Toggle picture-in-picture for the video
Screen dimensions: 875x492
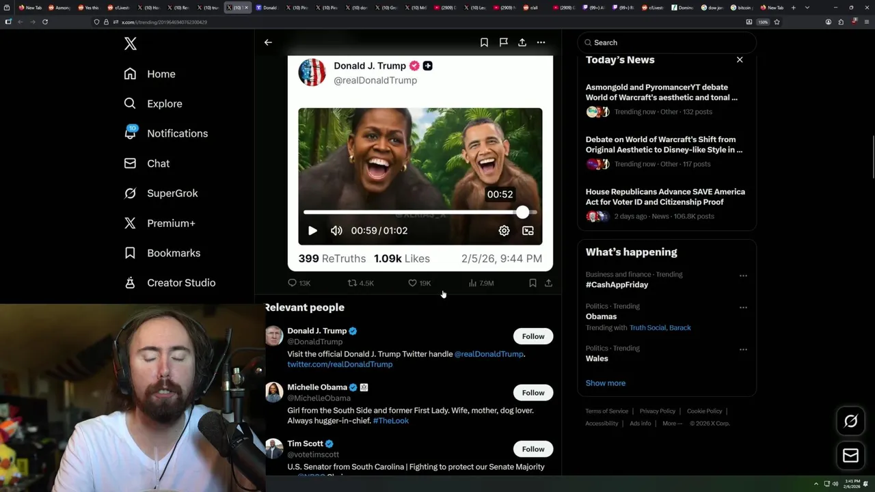coord(528,231)
